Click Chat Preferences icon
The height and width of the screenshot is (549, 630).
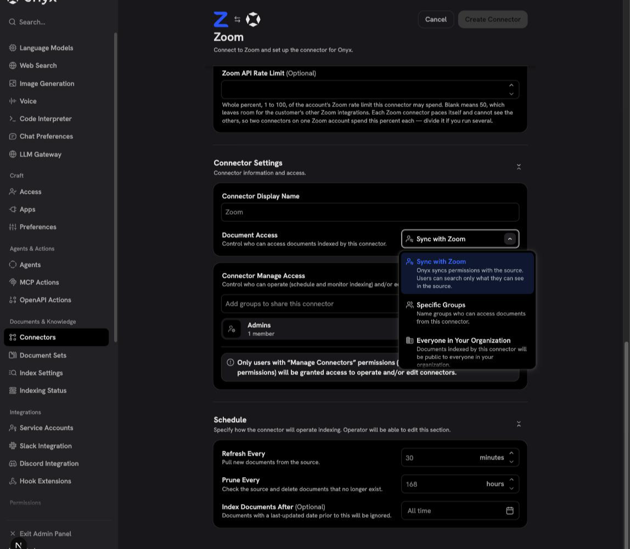coord(13,137)
